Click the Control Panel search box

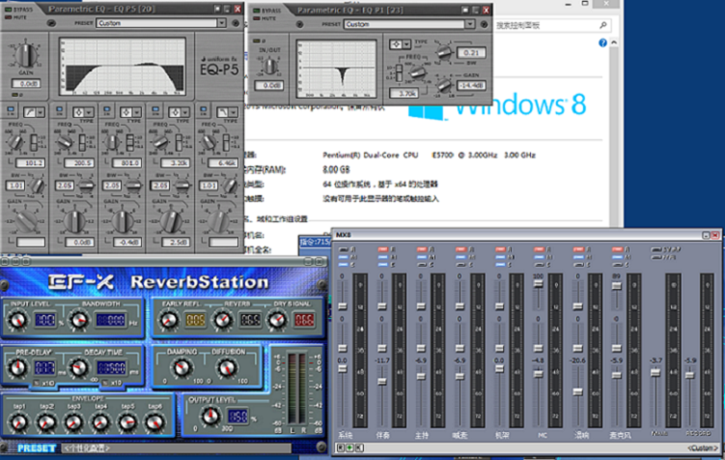(x=552, y=25)
